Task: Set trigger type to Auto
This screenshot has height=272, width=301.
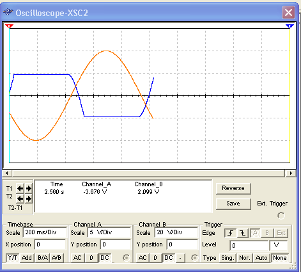Action: 261,258
